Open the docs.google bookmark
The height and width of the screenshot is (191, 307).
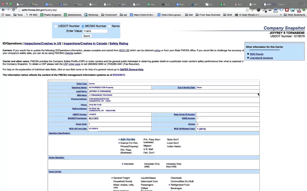click(170, 15)
